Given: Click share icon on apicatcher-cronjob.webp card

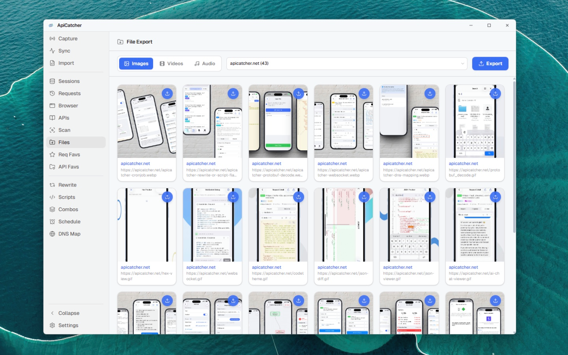Looking at the screenshot, I should point(167,93).
